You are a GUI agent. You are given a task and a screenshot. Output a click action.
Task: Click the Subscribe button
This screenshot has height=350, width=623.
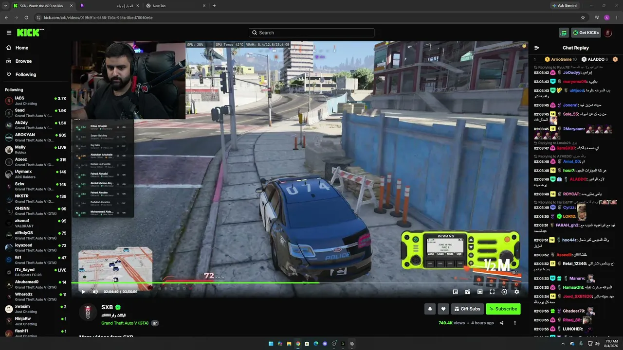(x=503, y=309)
